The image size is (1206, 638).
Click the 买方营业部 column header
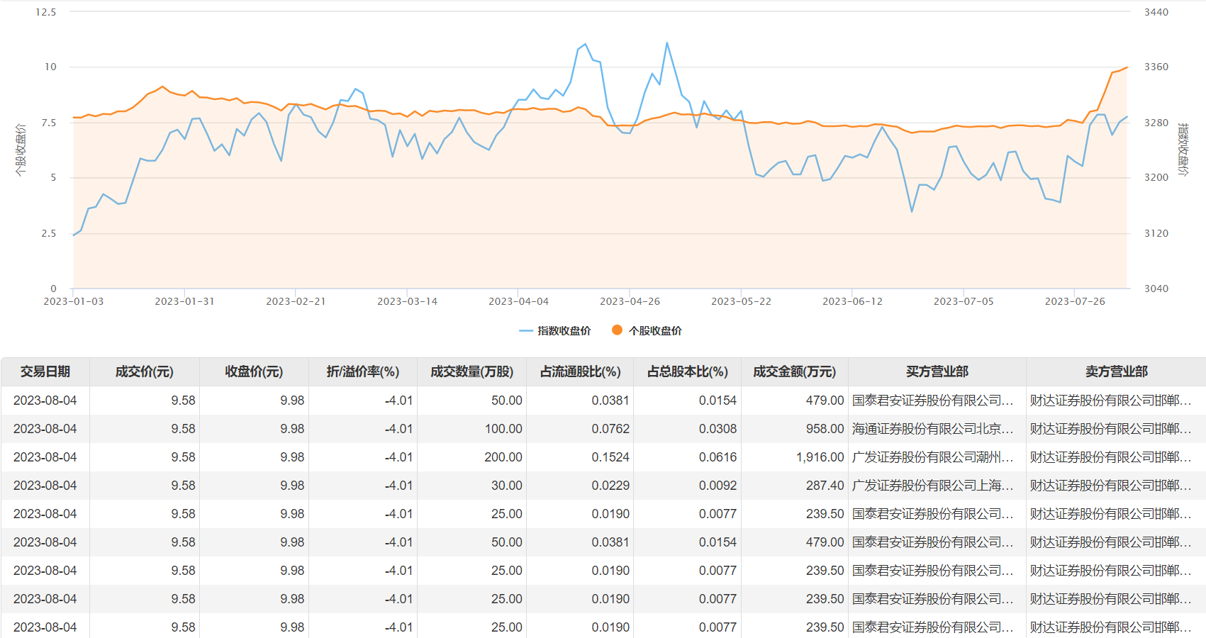pos(937,371)
